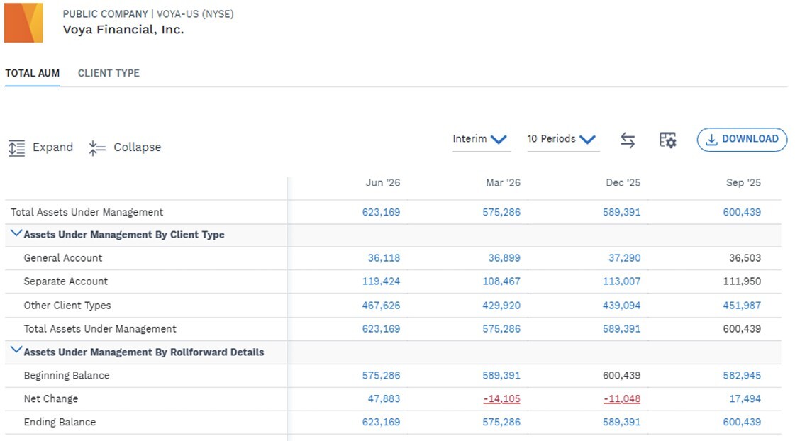Open Mar '26 Net Change value -14,105
Image resolution: width=795 pixels, height=441 pixels.
pyautogui.click(x=501, y=399)
